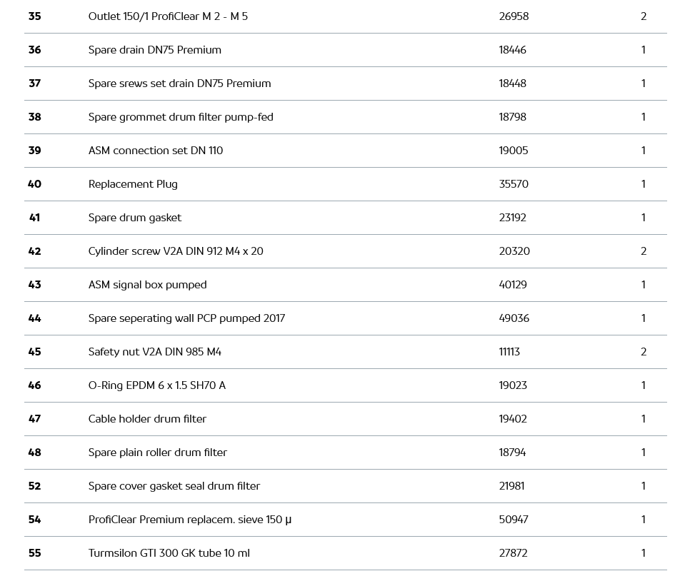Click article number 23192

point(512,218)
